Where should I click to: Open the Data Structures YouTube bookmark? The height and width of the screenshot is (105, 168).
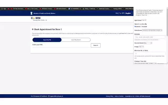(17, 9)
